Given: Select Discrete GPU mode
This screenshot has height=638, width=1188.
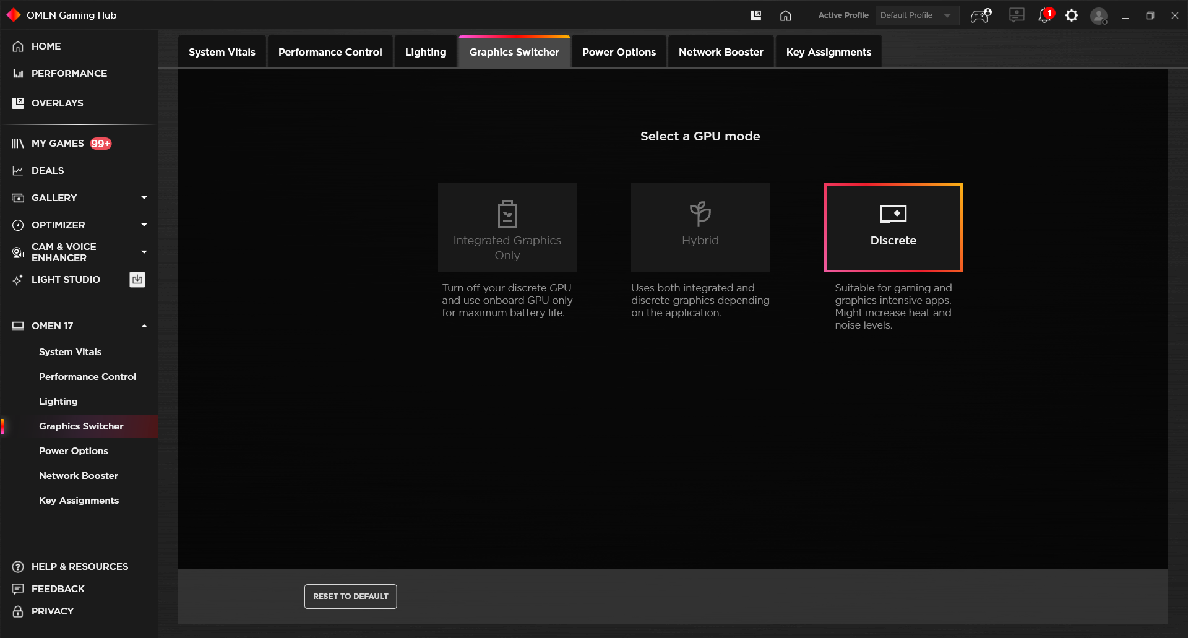Looking at the screenshot, I should [x=893, y=227].
